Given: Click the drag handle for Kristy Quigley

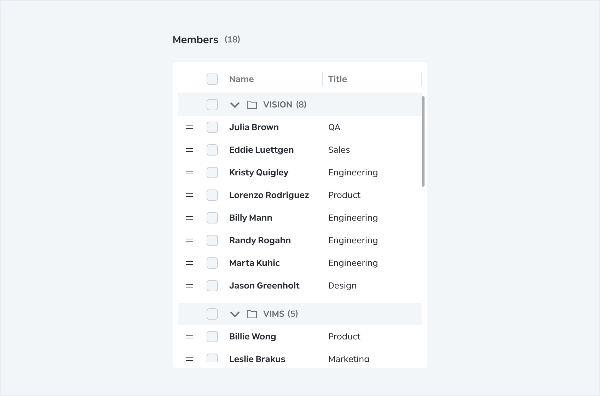Looking at the screenshot, I should (x=190, y=173).
